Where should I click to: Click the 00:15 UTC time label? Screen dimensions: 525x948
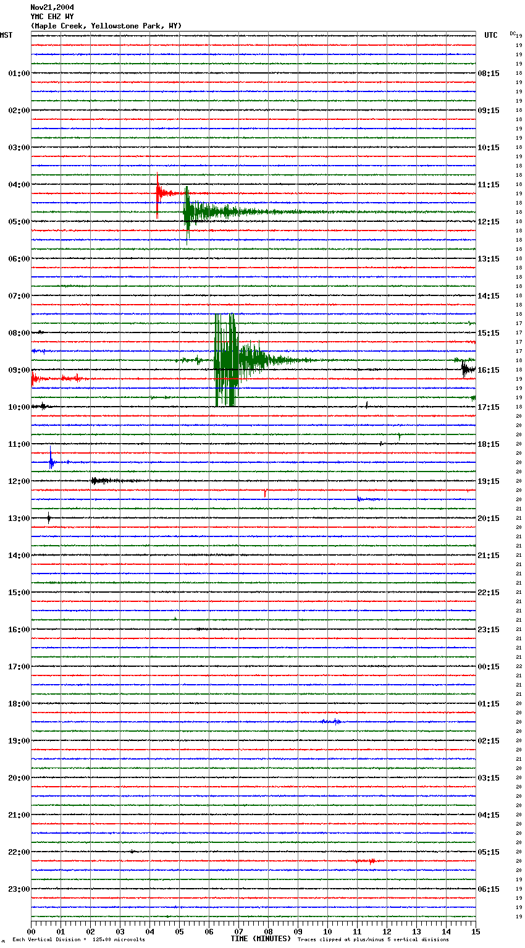489,667
